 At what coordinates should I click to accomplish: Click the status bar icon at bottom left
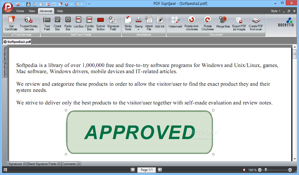point(5,170)
